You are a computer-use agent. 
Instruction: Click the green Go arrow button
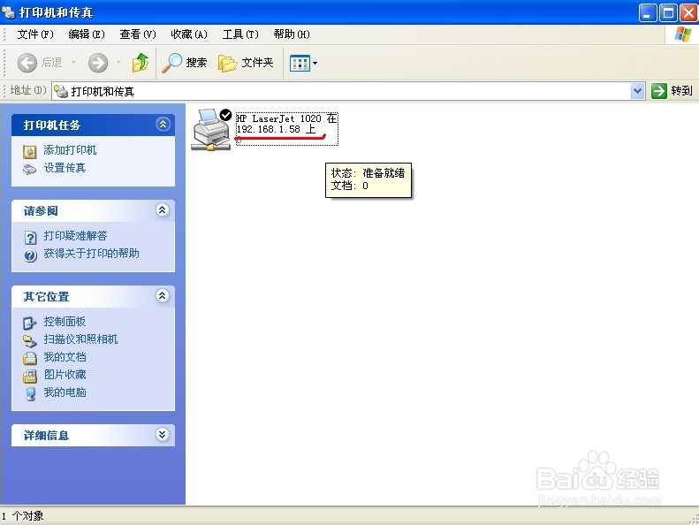[659, 91]
